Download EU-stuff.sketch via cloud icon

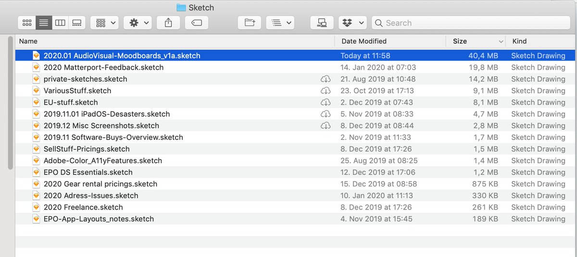326,102
